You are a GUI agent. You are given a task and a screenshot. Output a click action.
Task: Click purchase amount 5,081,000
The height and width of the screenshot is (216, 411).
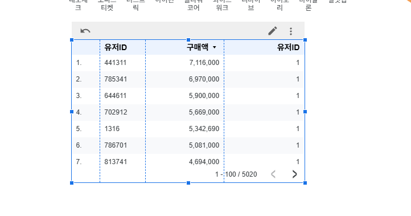point(204,145)
